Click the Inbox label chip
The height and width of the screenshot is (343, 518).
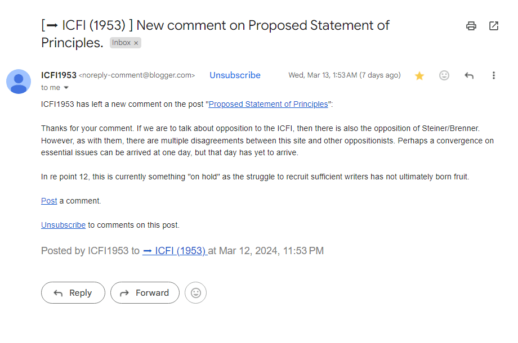click(x=120, y=43)
